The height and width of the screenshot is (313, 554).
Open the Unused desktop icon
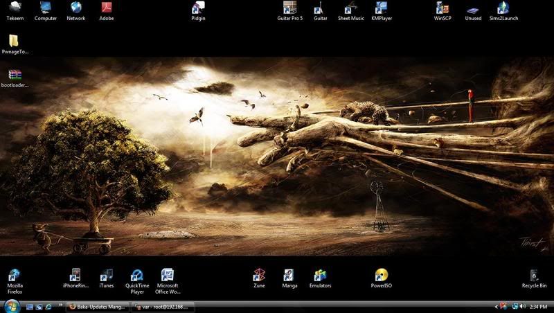(473, 11)
